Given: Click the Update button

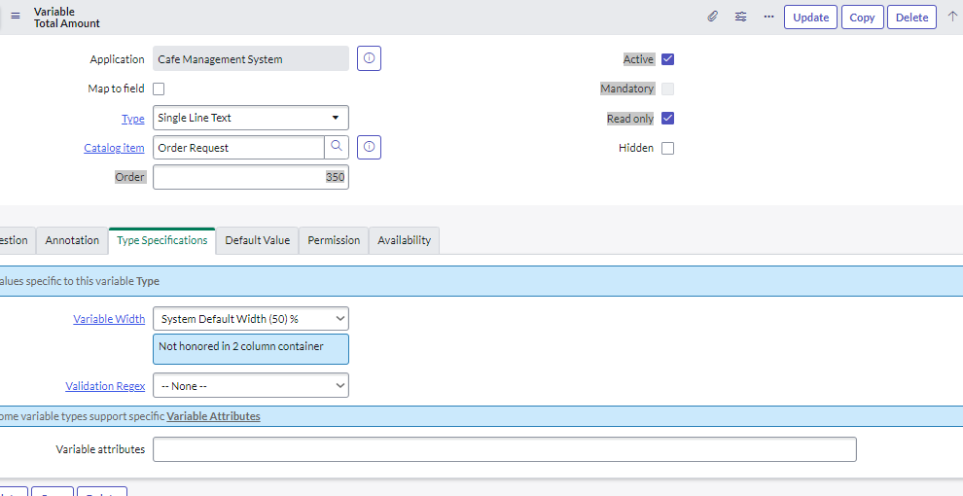Looking at the screenshot, I should [810, 18].
